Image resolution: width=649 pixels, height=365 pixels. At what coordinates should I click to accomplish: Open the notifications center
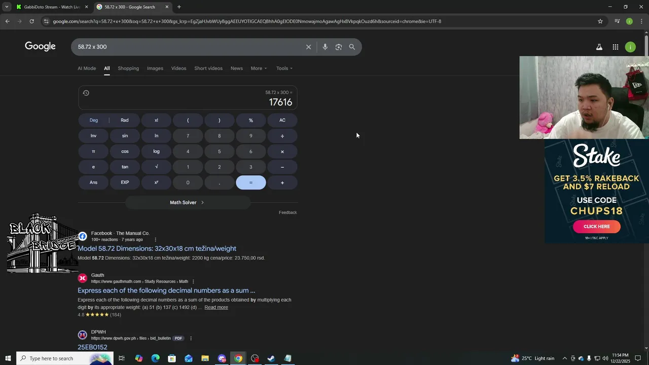point(638,358)
